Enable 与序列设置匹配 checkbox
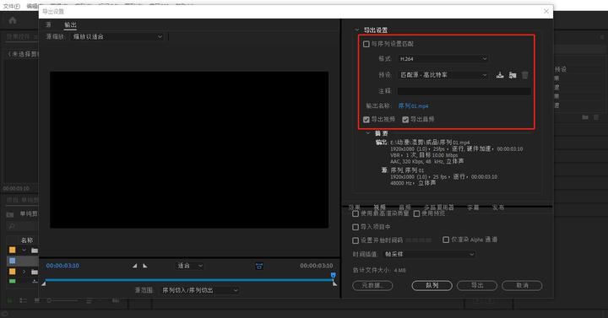Screen dimensions: 608x318 [366, 44]
